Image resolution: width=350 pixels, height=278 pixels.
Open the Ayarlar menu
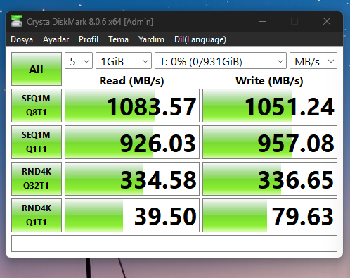pos(56,39)
